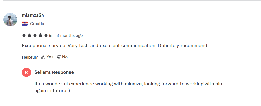Click the red R seller avatar
The image size is (261, 106).
(x=26, y=72)
